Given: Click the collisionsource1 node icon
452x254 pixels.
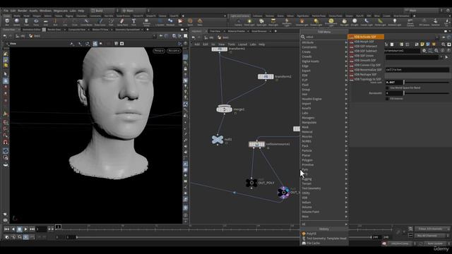Looking at the screenshot, I should (256, 144).
